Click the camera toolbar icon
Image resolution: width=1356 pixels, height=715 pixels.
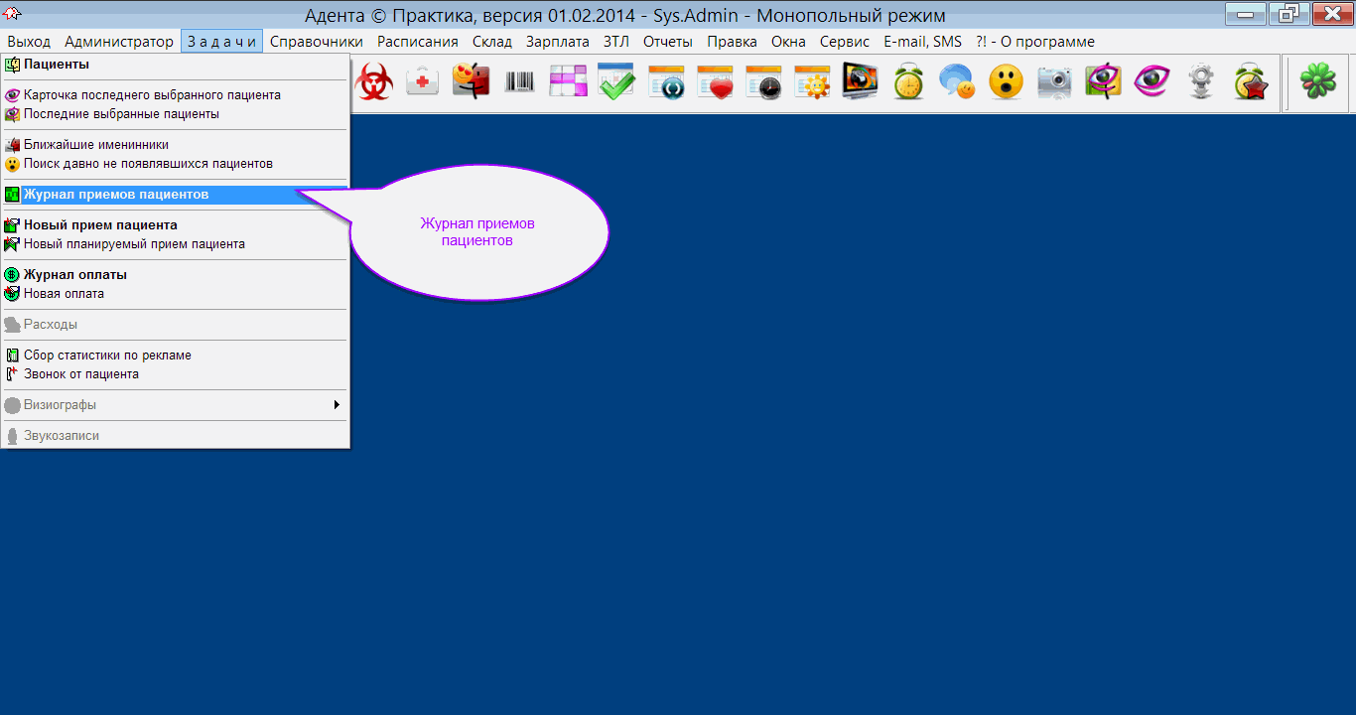[x=1054, y=82]
